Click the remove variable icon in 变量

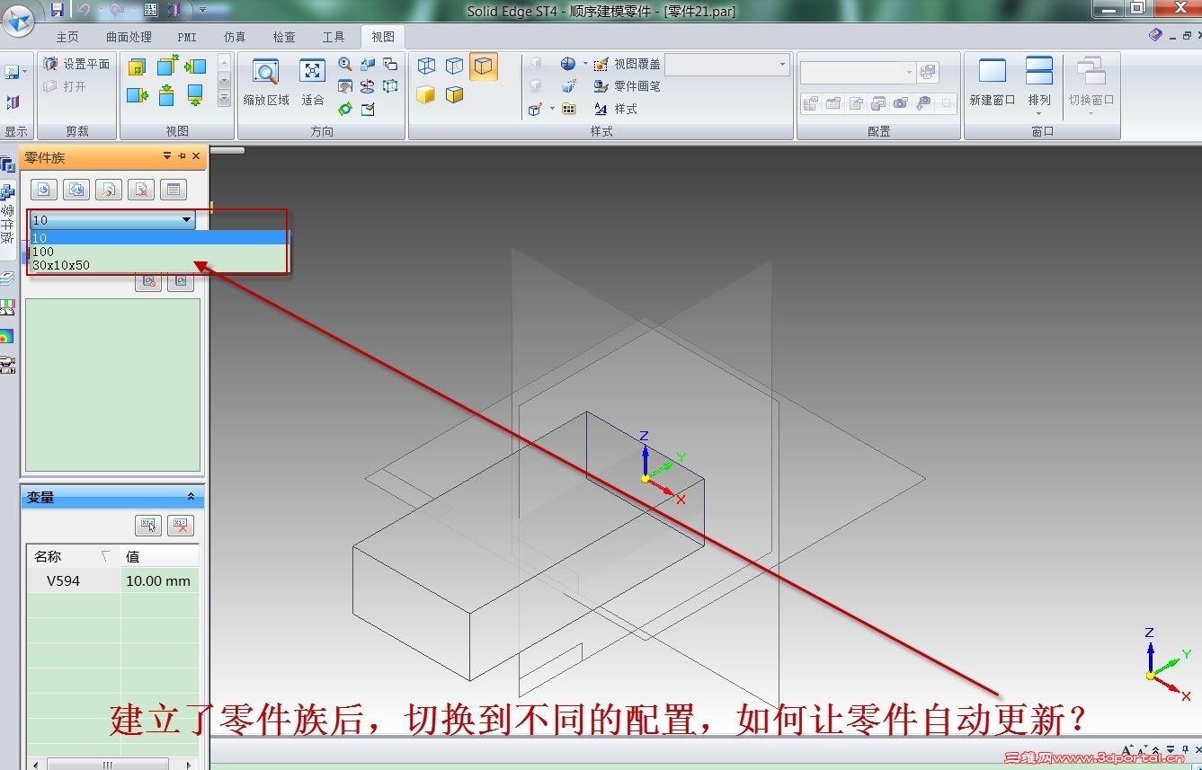(181, 525)
